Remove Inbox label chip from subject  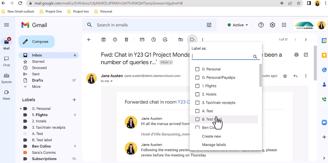[170, 63]
